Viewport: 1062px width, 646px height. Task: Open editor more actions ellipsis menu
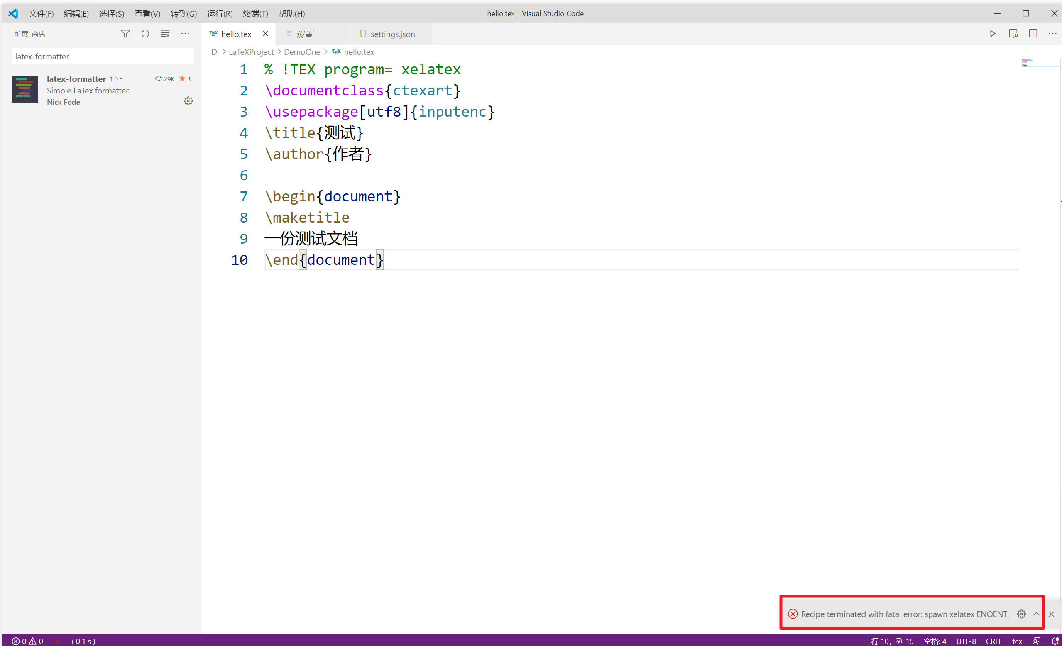[x=1052, y=34]
